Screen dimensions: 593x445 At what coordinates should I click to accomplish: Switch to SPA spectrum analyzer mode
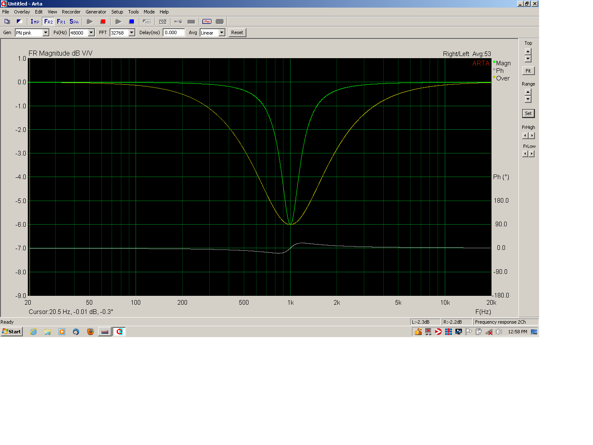click(74, 21)
